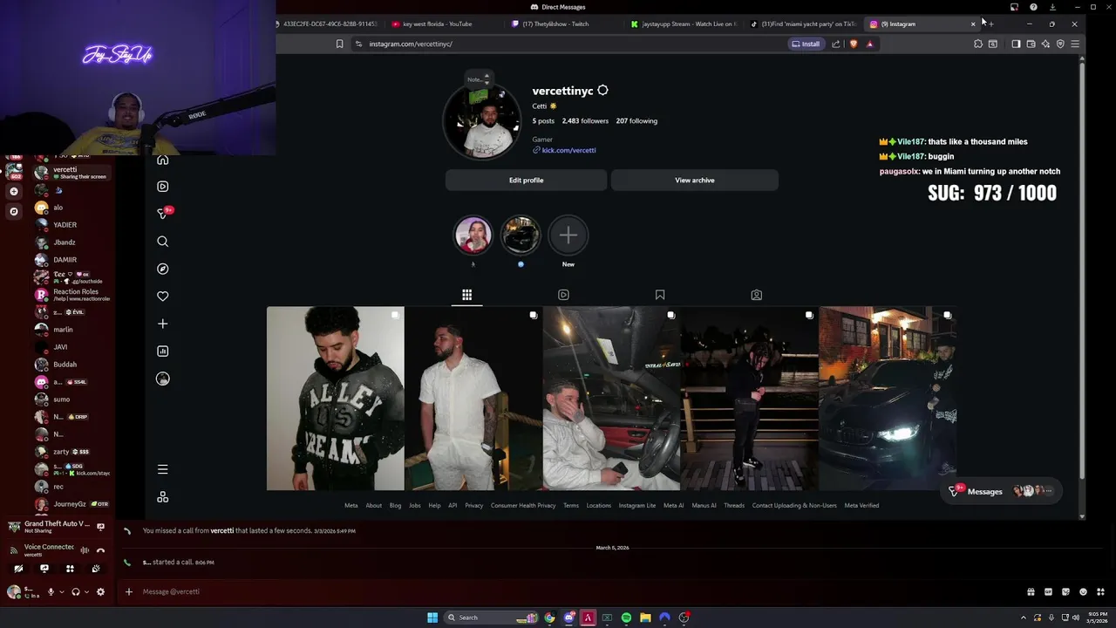Click the browser bookmark icon
The width and height of the screenshot is (1116, 628).
point(339,44)
